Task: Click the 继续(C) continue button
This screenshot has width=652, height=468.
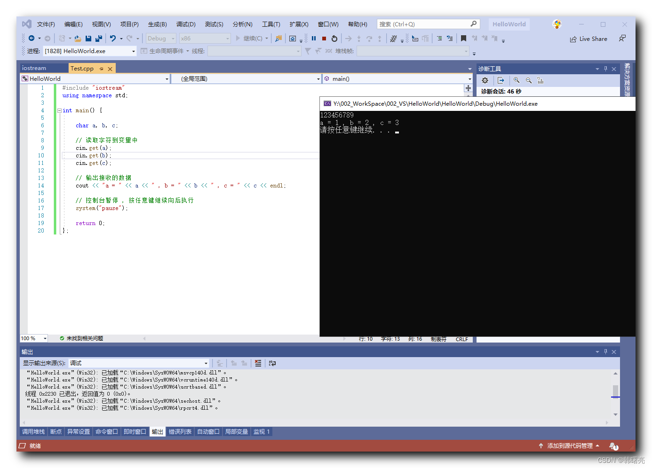Action: point(249,39)
